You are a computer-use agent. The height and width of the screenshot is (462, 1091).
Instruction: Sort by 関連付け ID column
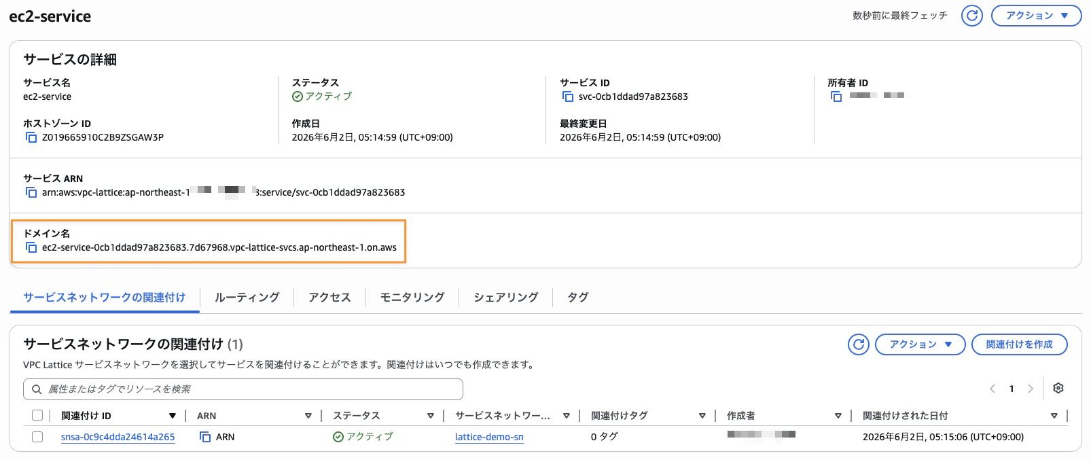tap(173, 416)
